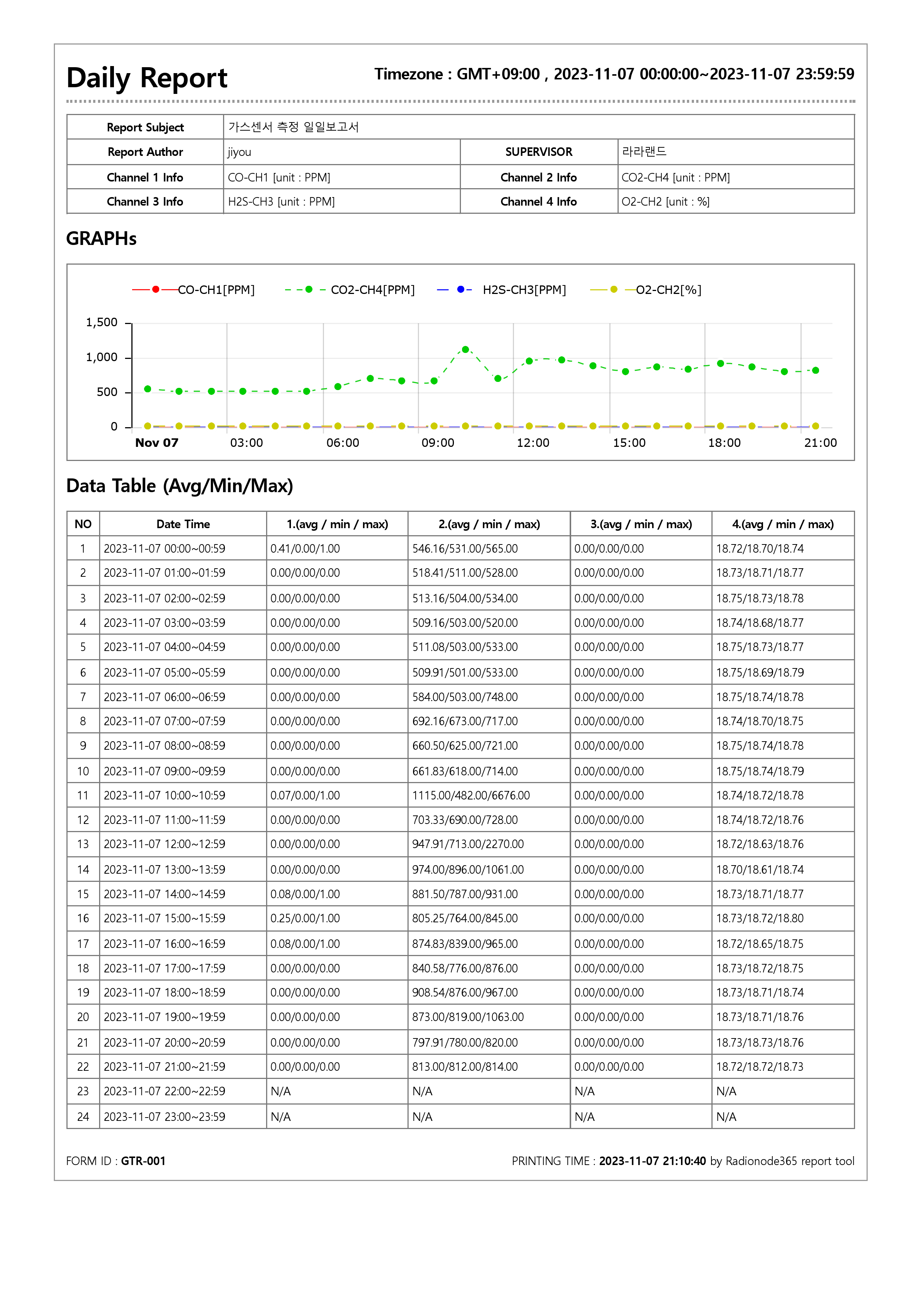This screenshot has height=1302, width=920.
Task: Click the 'Daily Report' title
Action: (147, 78)
